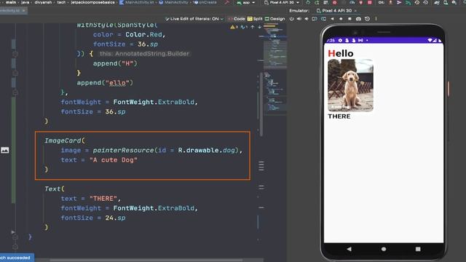This screenshot has width=466, height=262.
Task: Open emulator extended controls three-dot menu
Action: [376, 19]
